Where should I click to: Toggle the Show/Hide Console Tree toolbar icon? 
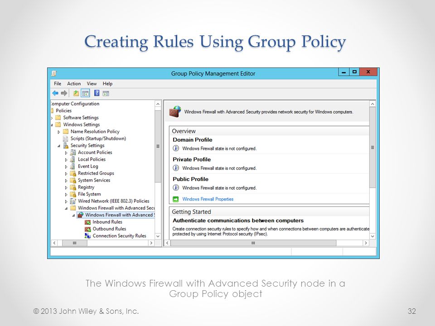[x=86, y=93]
